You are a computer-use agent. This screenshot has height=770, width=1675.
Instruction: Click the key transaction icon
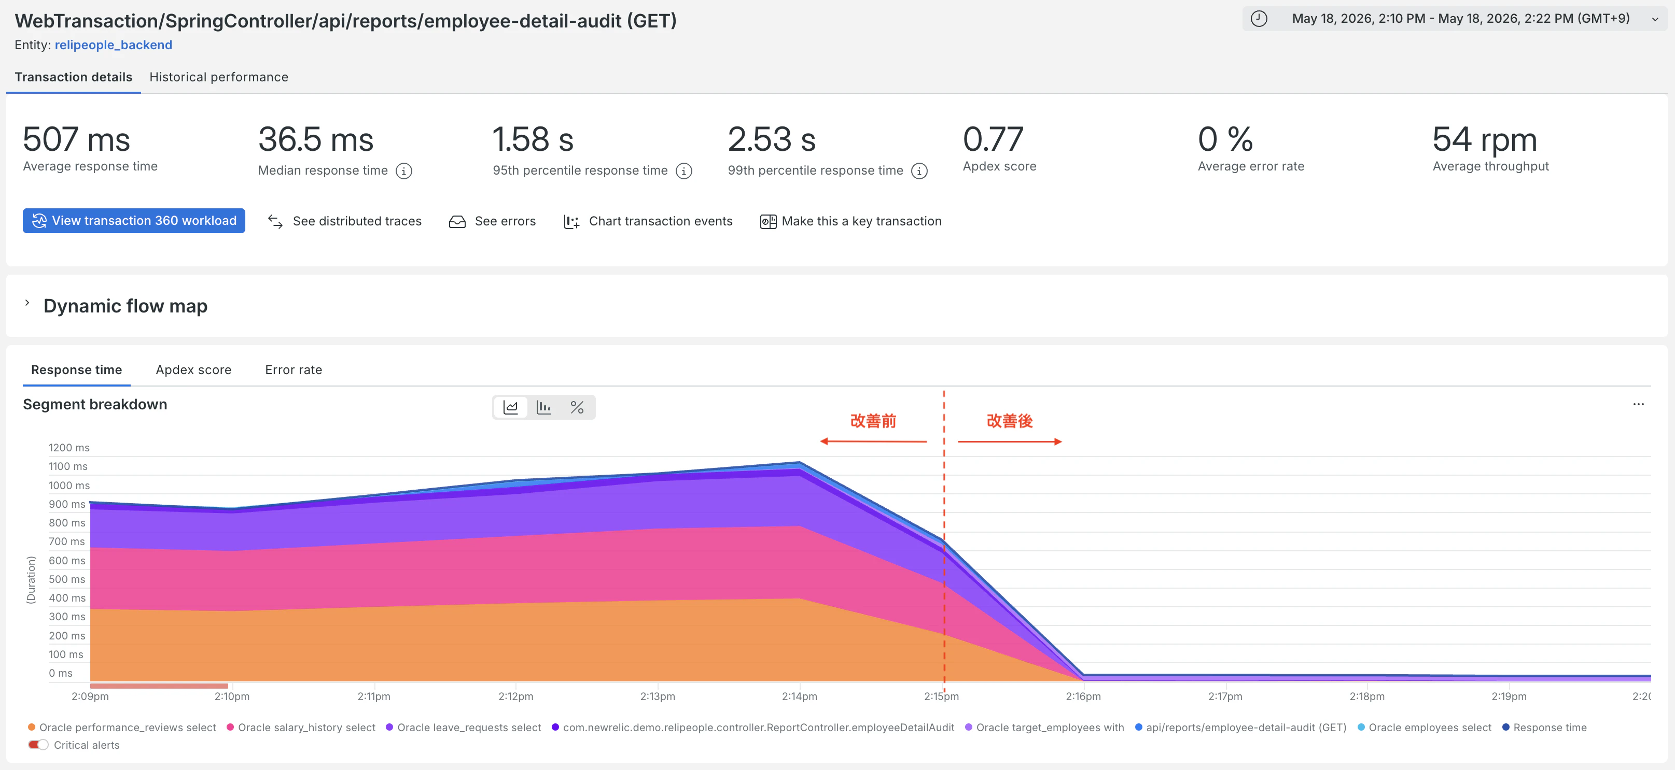click(x=768, y=222)
